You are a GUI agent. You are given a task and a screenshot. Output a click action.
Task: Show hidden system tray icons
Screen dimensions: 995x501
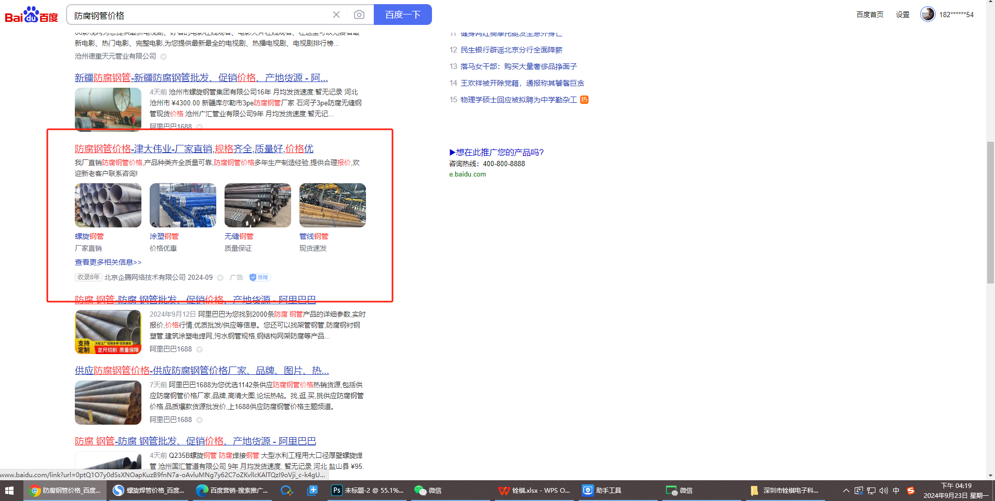pyautogui.click(x=846, y=491)
